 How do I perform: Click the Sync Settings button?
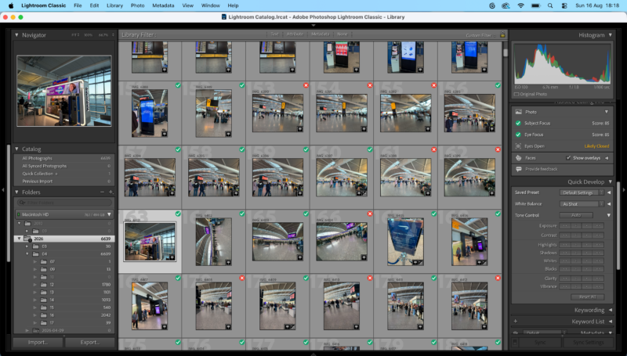click(588, 342)
